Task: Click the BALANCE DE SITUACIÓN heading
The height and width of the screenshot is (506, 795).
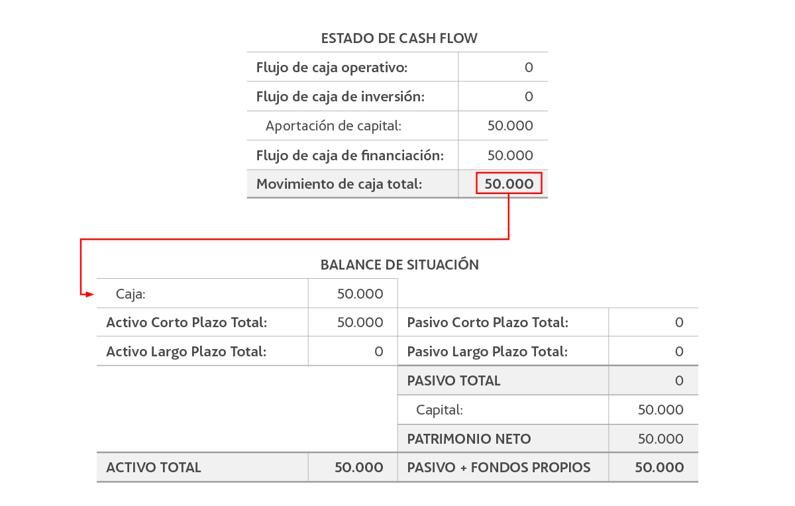Action: click(x=399, y=264)
